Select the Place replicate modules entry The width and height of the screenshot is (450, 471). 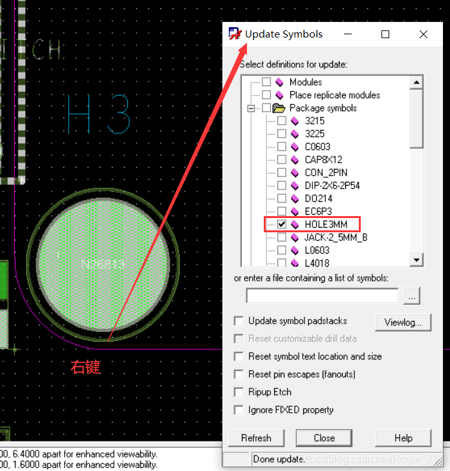pyautogui.click(x=334, y=95)
